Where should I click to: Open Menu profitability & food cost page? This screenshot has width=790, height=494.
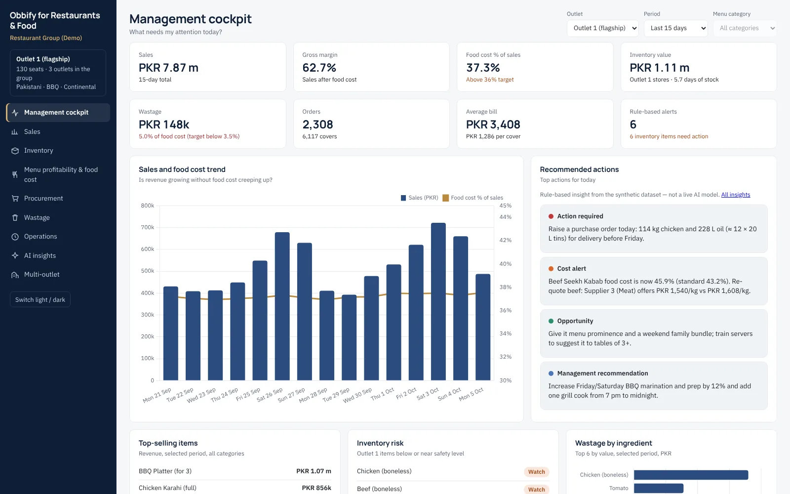point(58,174)
